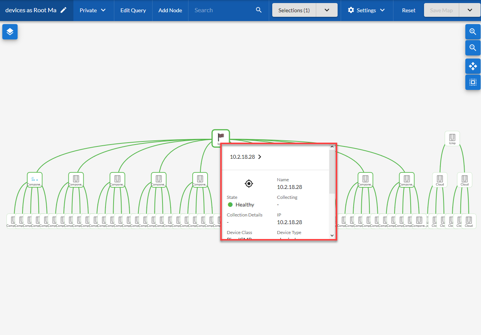Click into the Search field
The width and height of the screenshot is (481, 335).
tap(222, 10)
